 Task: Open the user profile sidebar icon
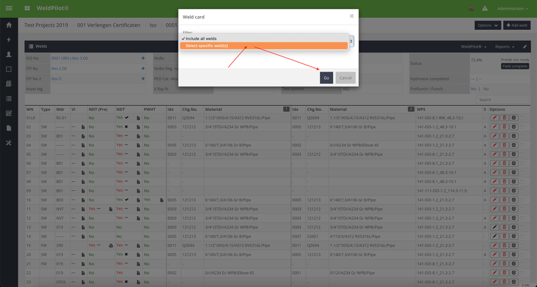click(x=8, y=54)
